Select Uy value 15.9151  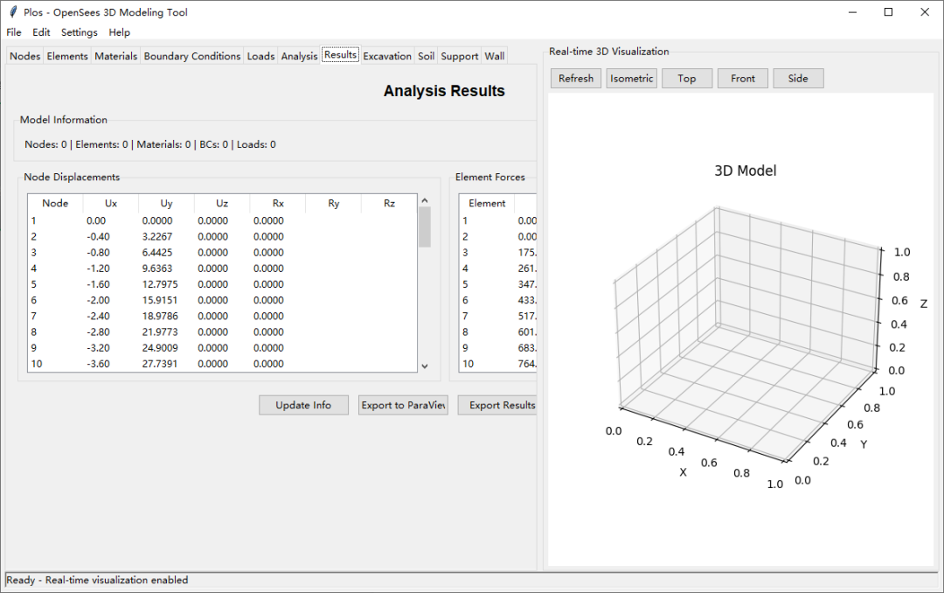point(160,300)
